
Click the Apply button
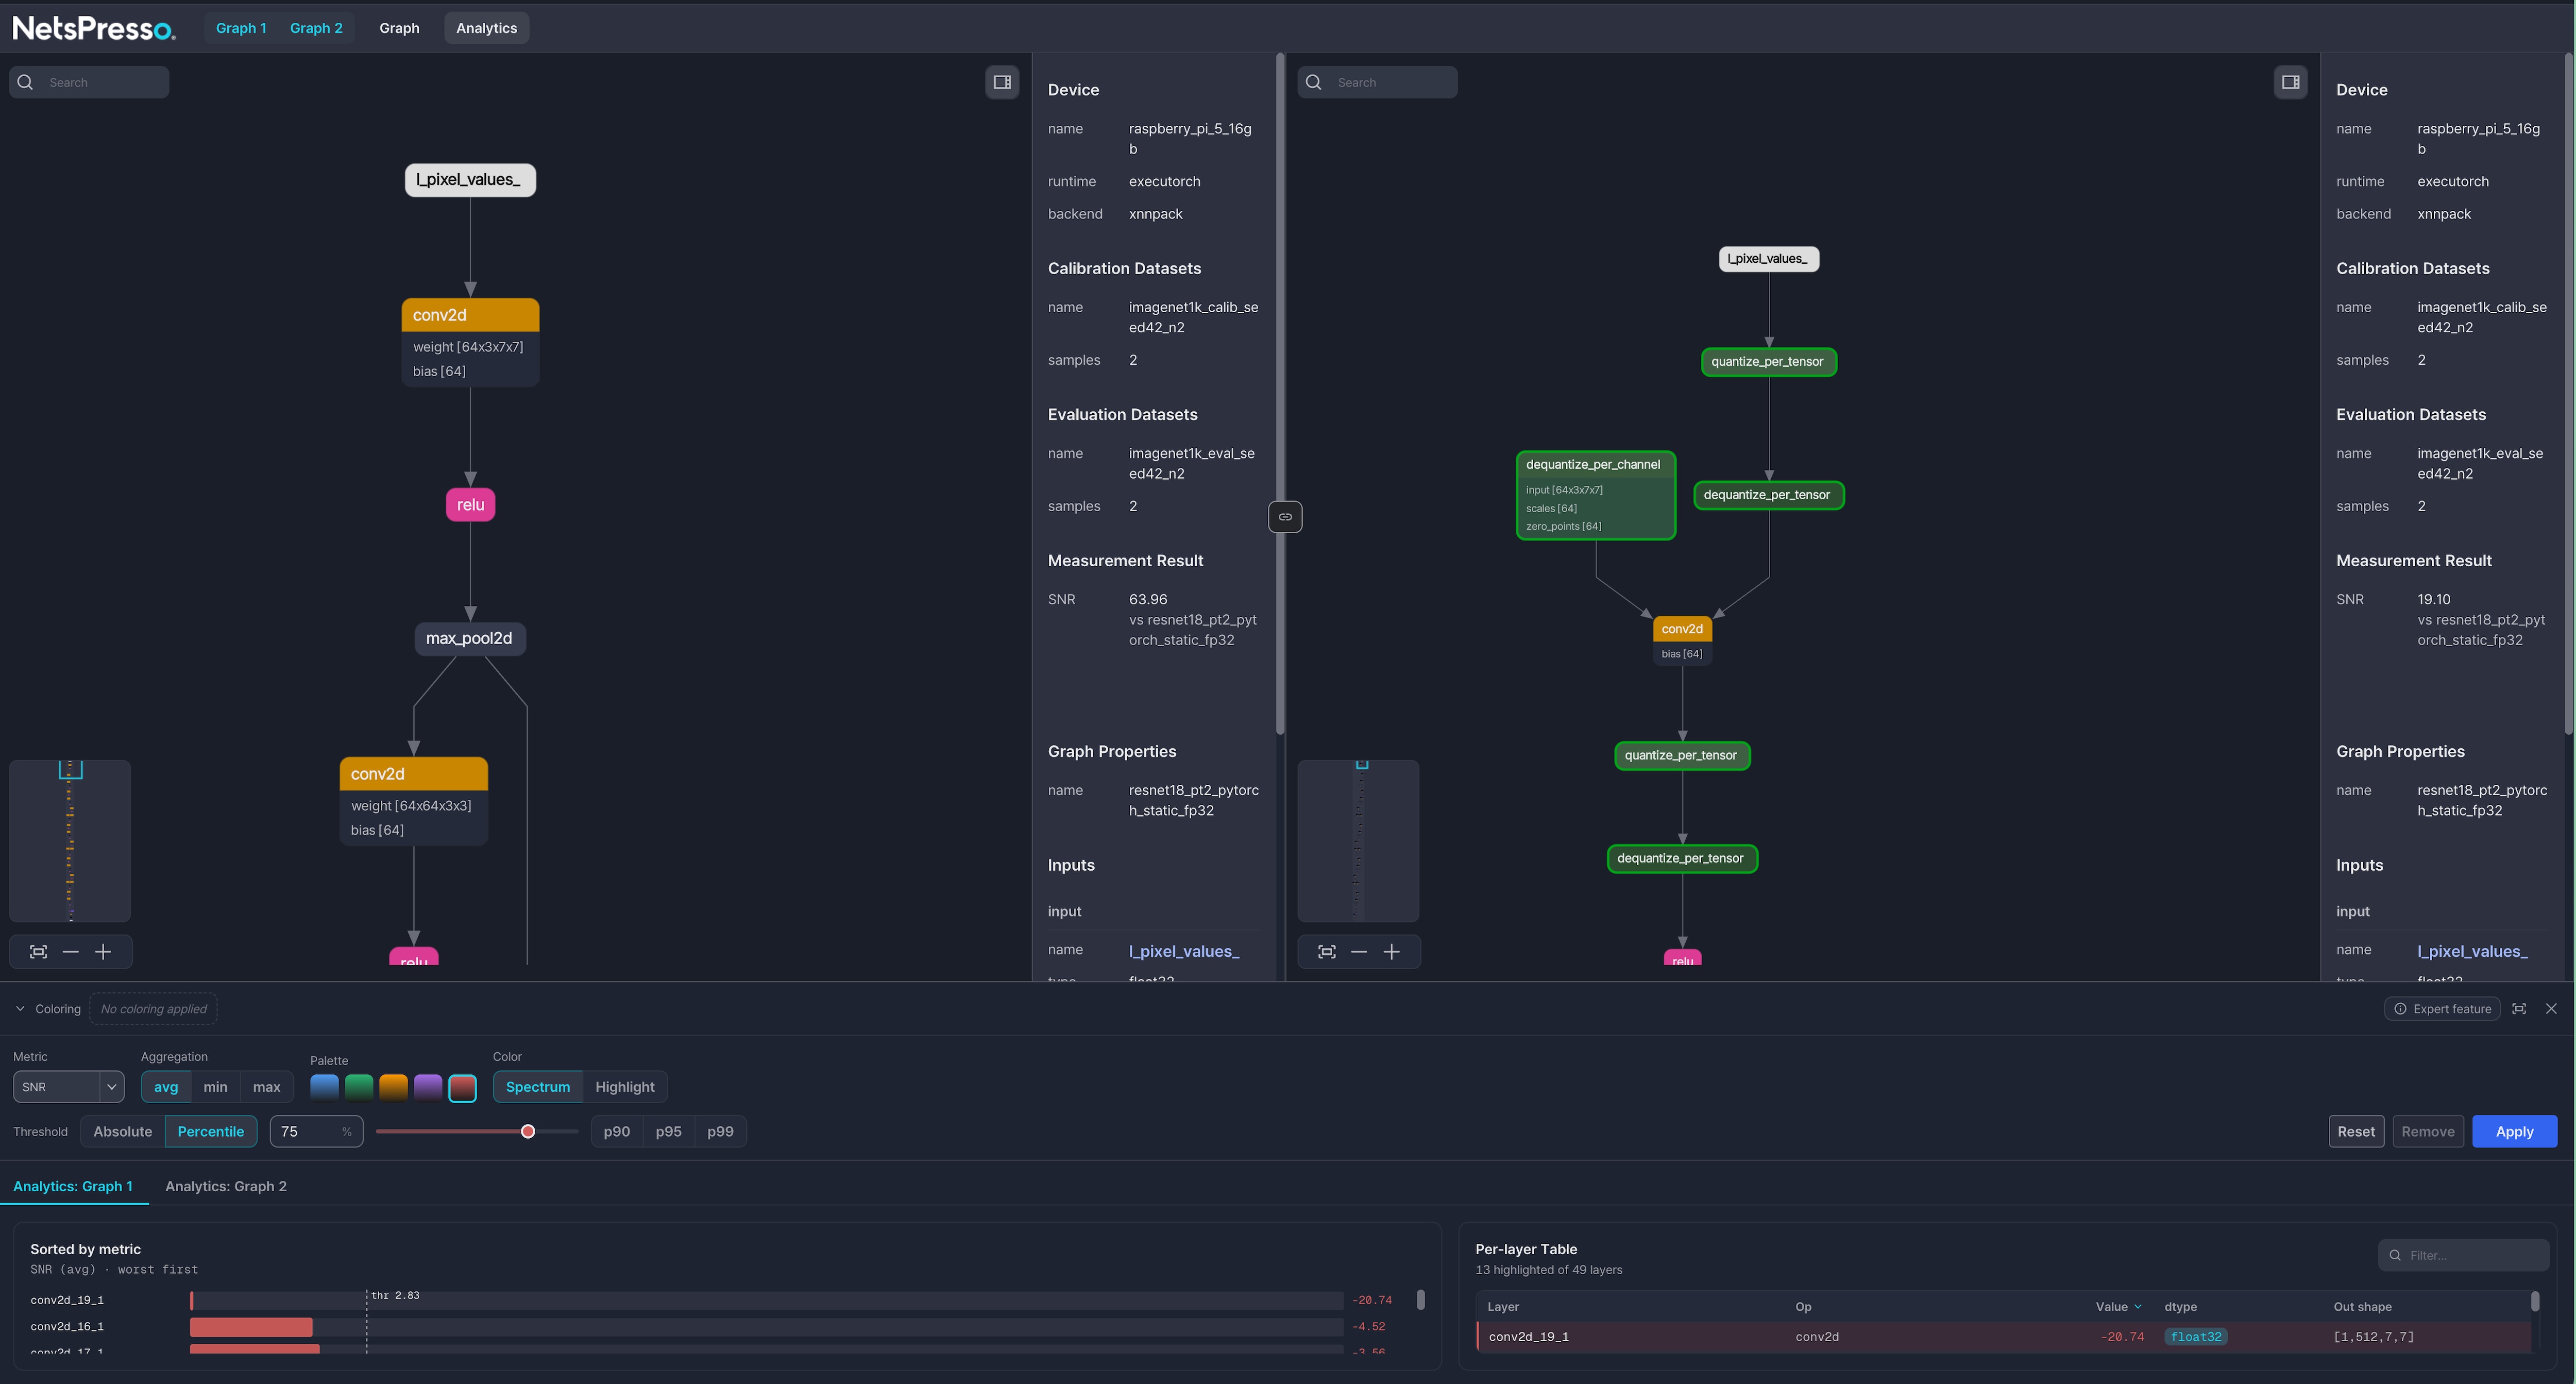(x=2514, y=1131)
